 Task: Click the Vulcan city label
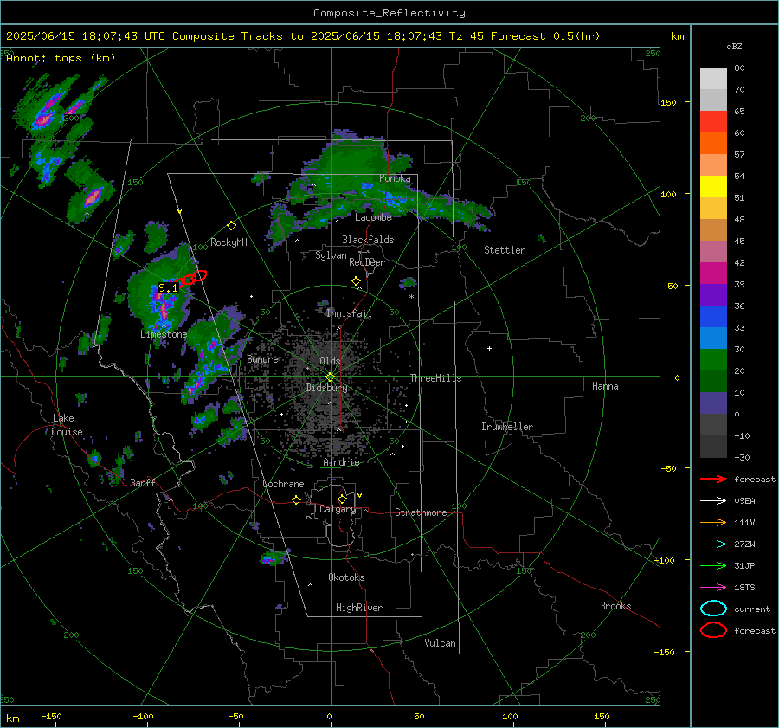[440, 643]
